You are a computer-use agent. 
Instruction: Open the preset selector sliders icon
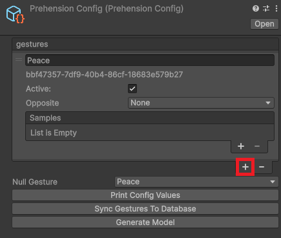(266, 8)
